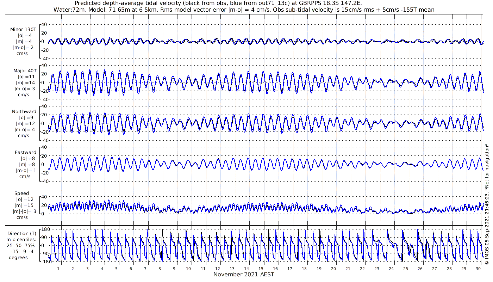Select the "Eastward" panel label
The image size is (493, 282).
coord(25,153)
